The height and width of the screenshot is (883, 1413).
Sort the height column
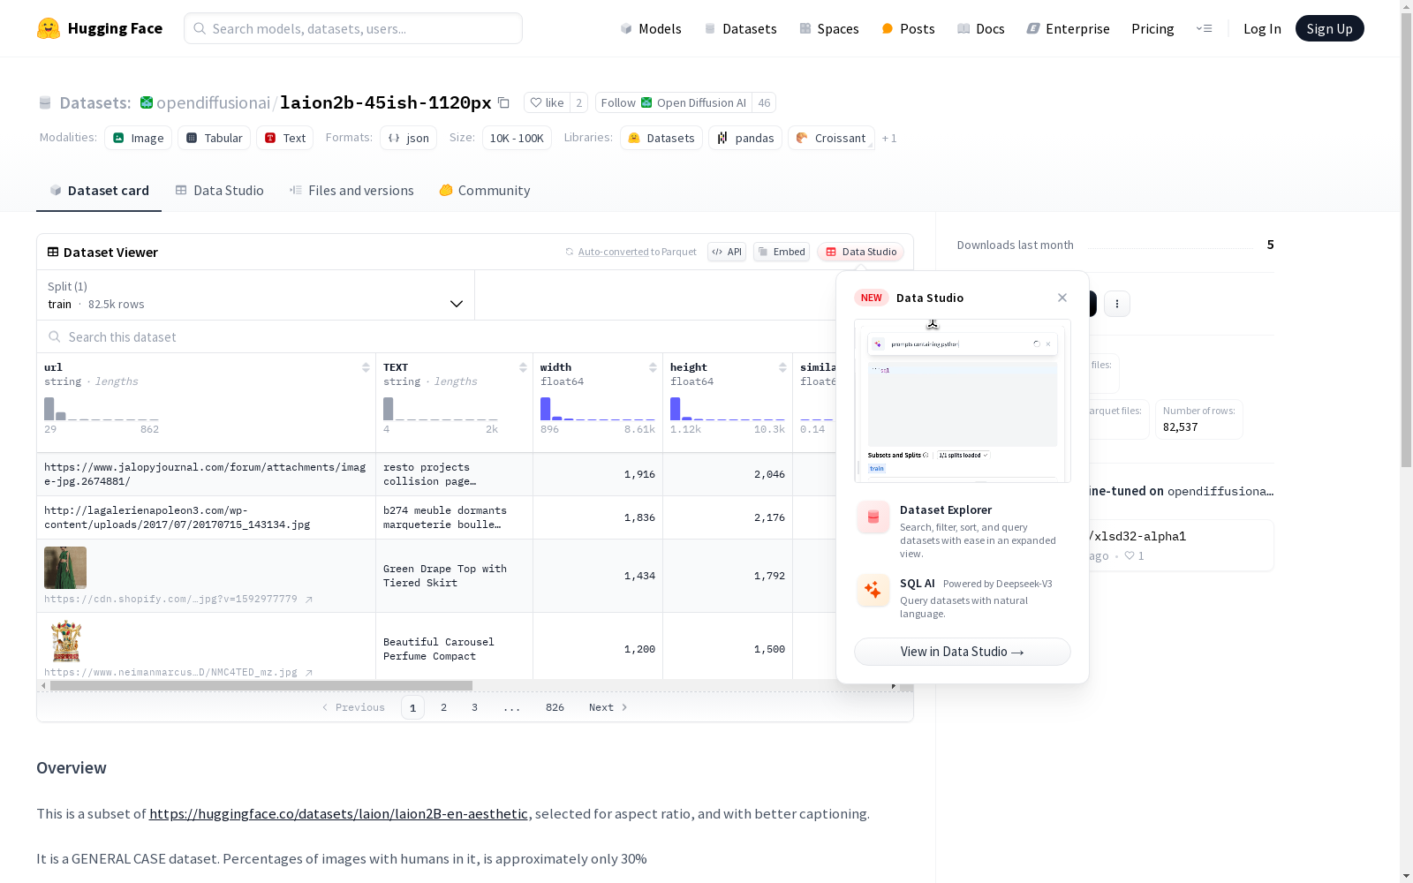(782, 367)
